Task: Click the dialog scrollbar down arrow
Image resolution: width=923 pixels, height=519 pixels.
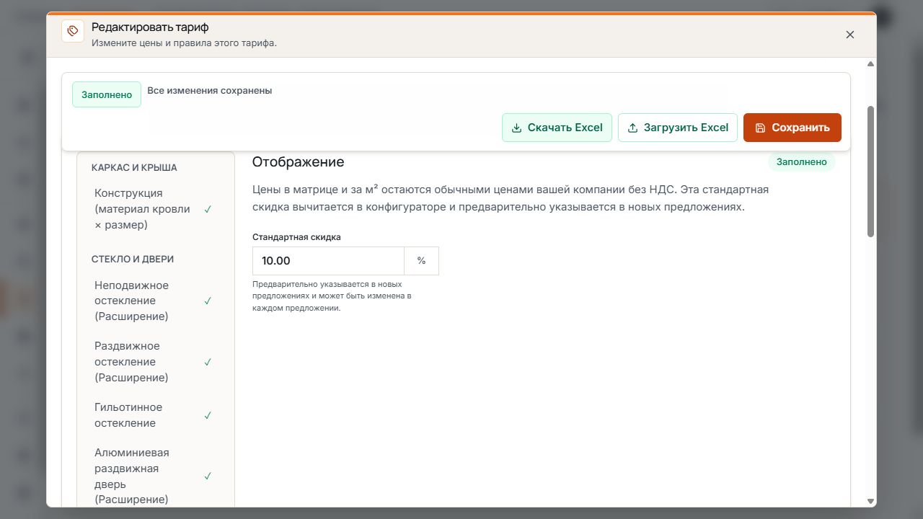Action: point(870,501)
